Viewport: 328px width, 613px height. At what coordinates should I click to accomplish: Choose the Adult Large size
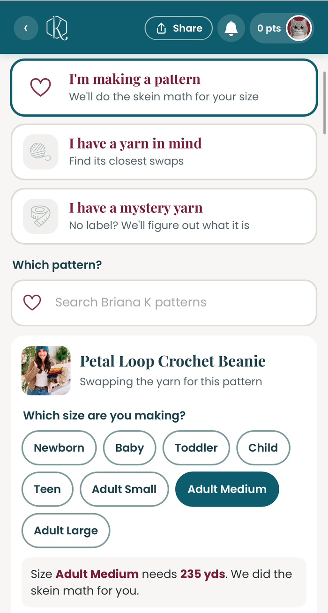(x=66, y=531)
